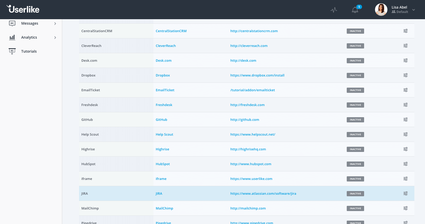
Task: Open settings sliders icon for JIRA row
Action: [405, 194]
